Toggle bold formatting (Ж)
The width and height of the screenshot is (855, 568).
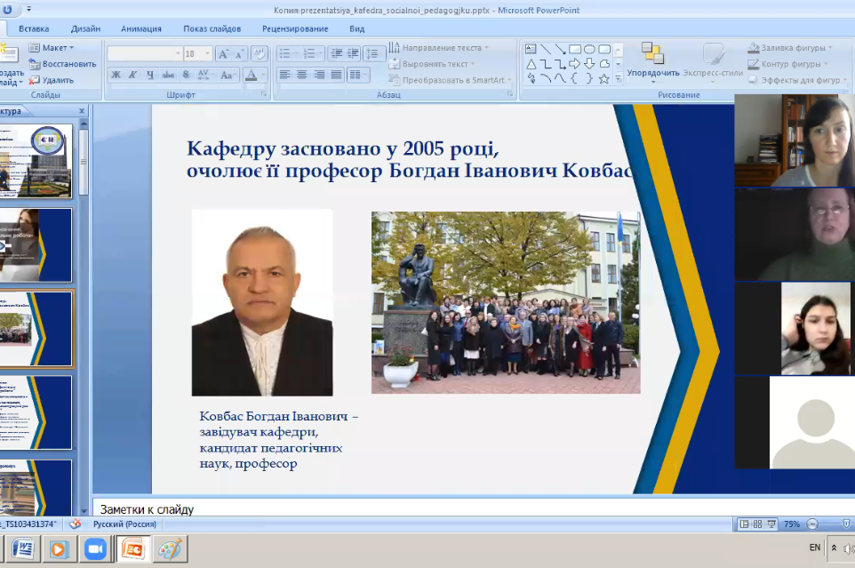pyautogui.click(x=116, y=76)
